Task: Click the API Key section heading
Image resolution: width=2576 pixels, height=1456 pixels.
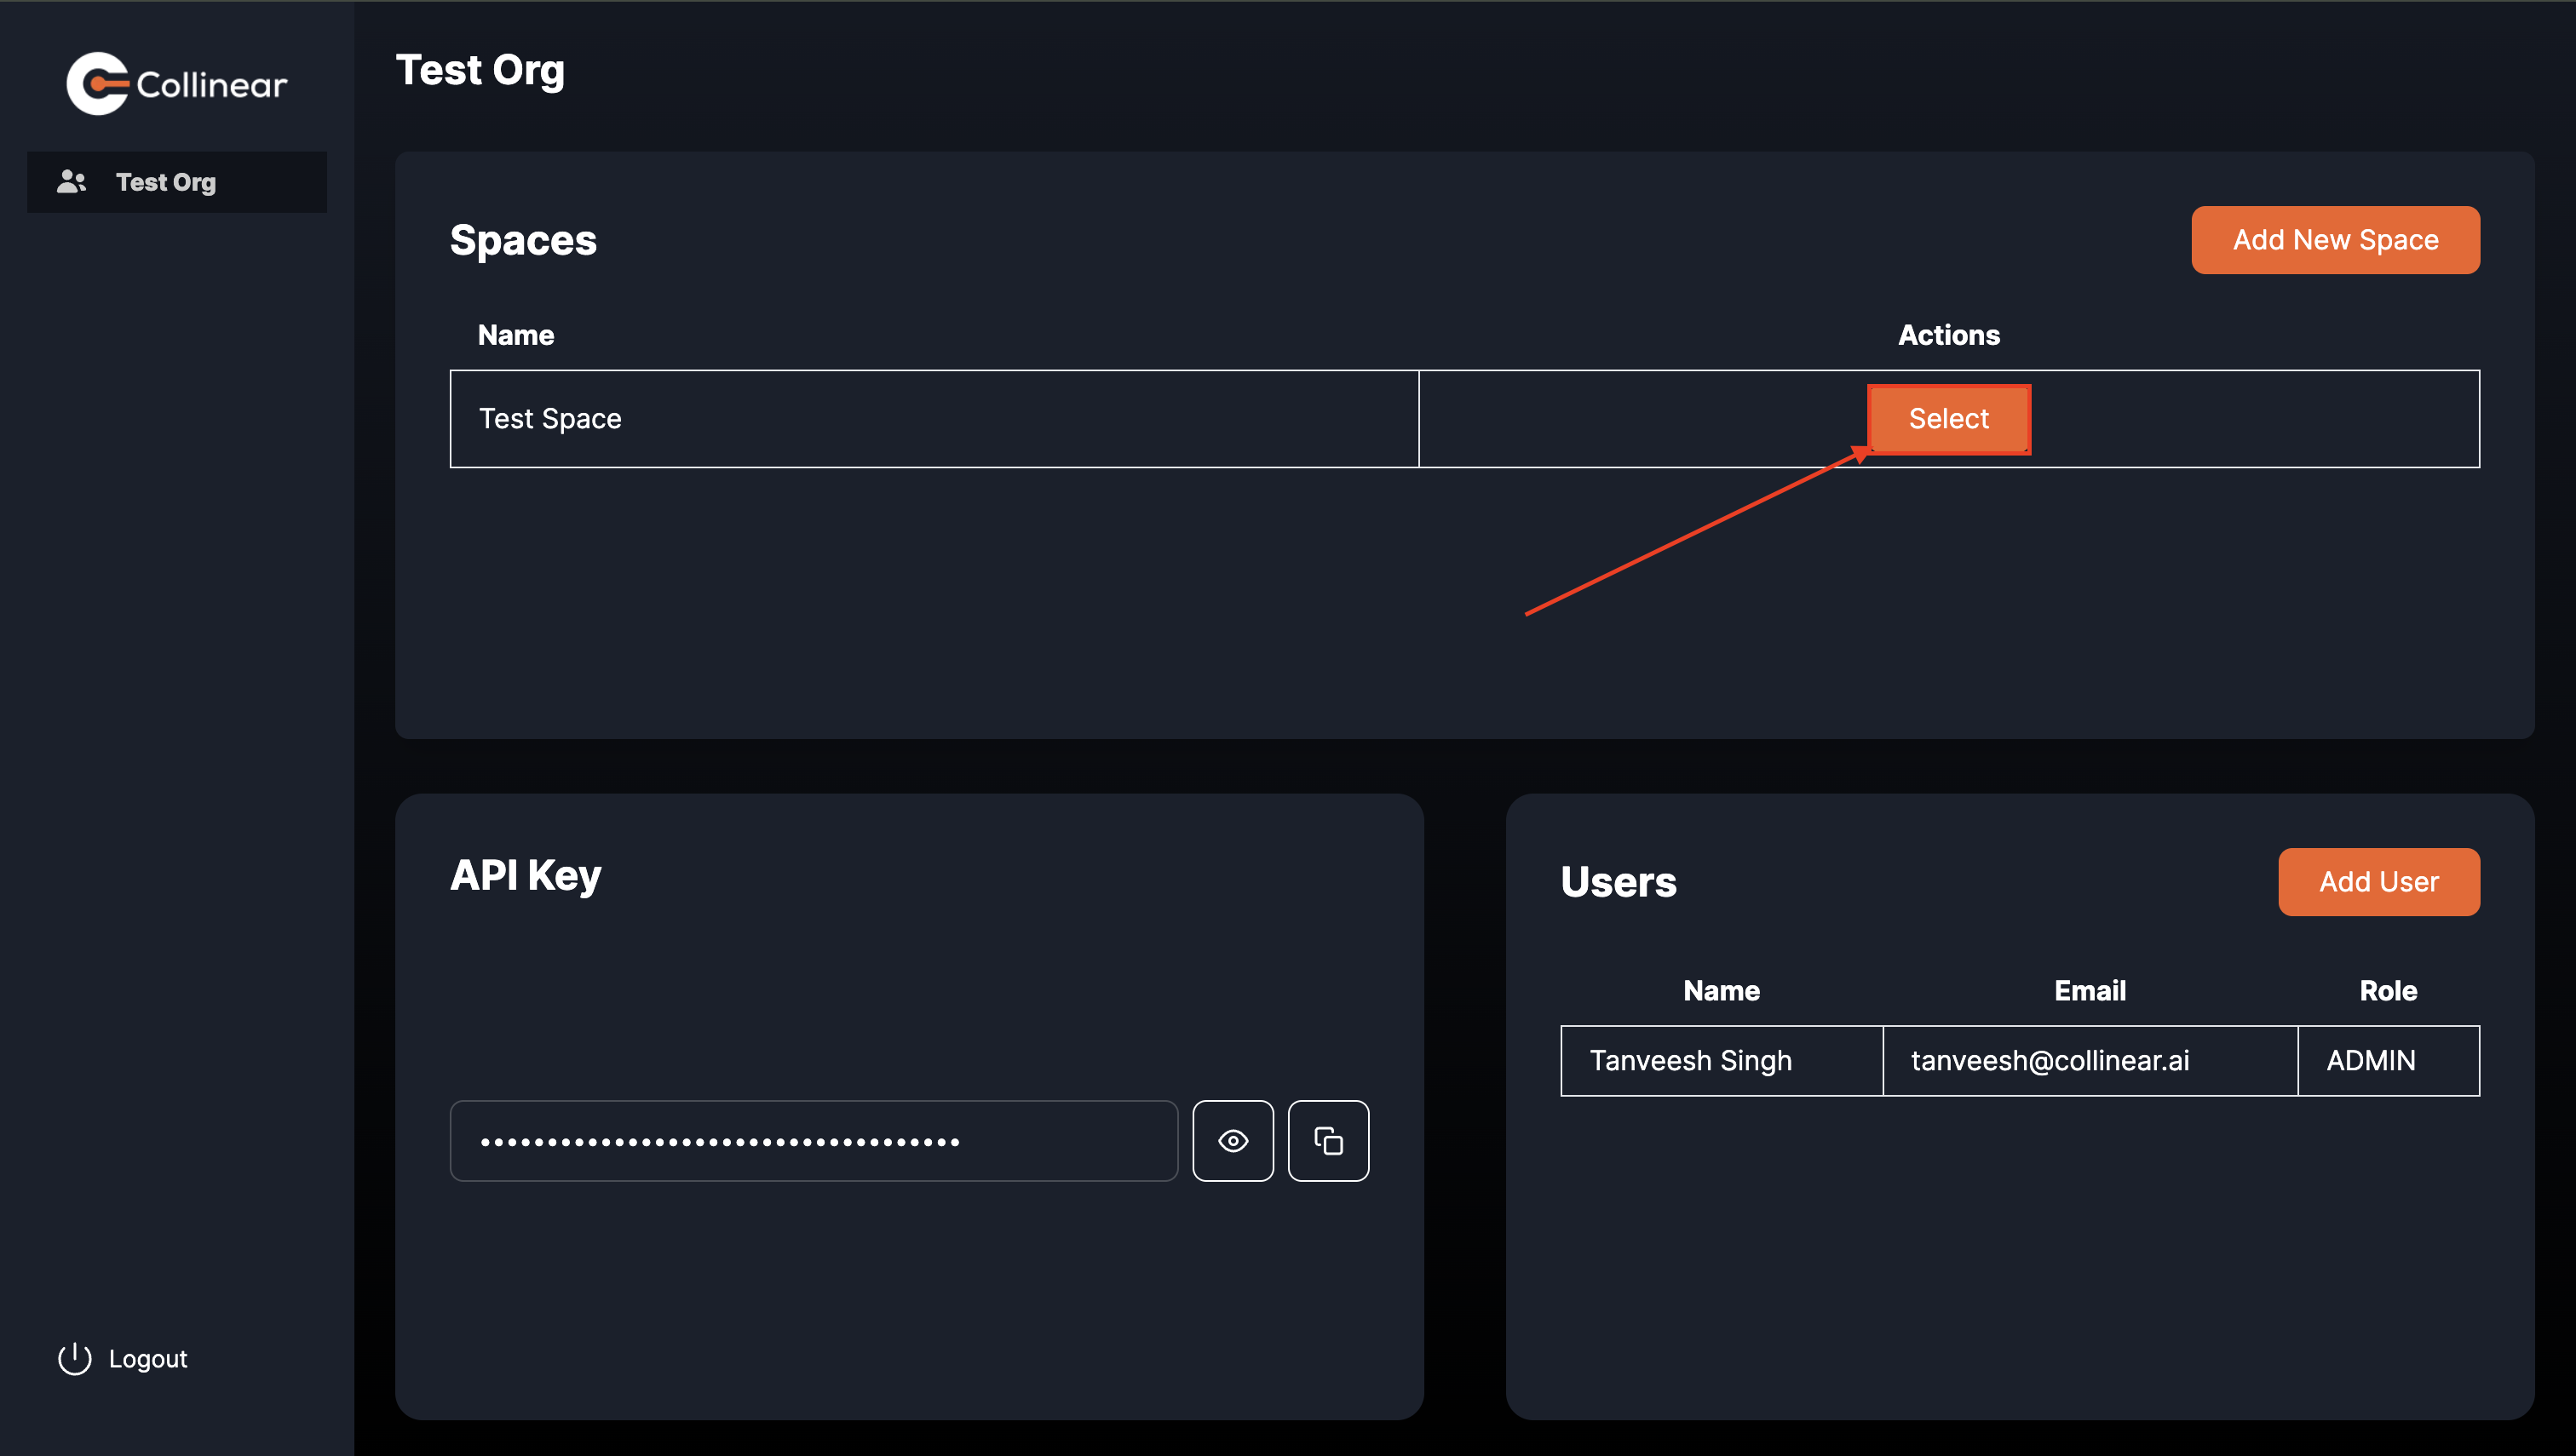Action: (x=526, y=876)
